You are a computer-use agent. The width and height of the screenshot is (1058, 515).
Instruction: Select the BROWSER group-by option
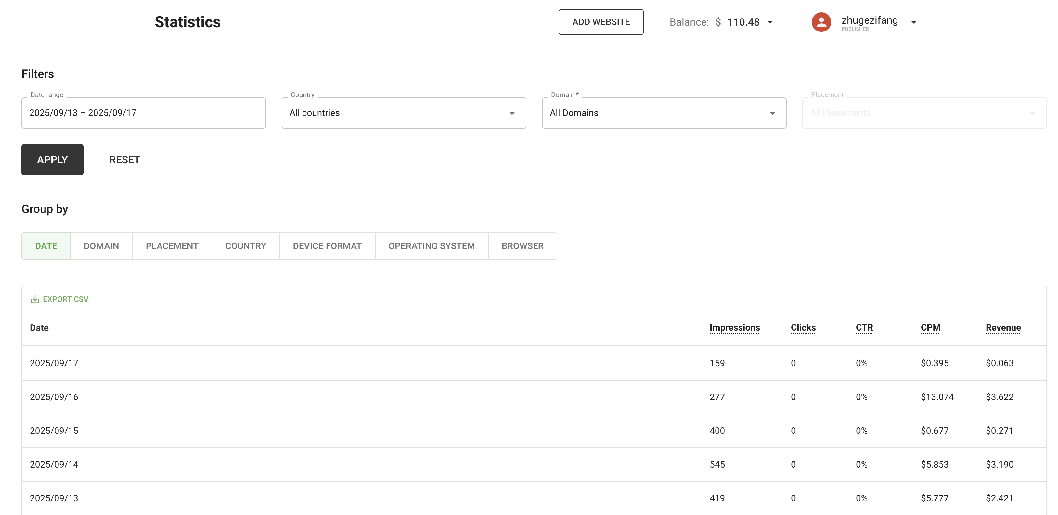click(x=522, y=246)
